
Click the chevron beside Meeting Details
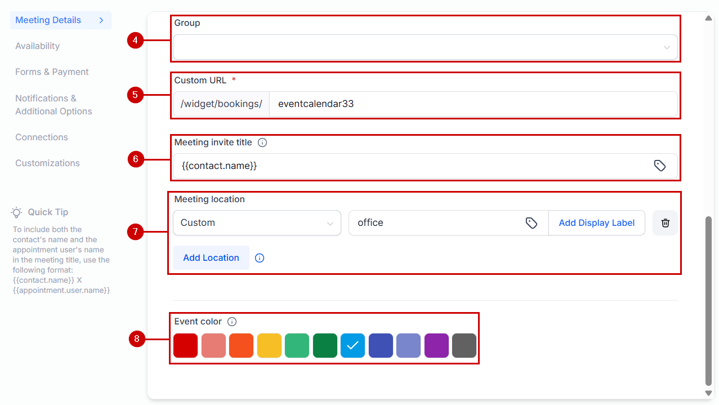pos(101,20)
